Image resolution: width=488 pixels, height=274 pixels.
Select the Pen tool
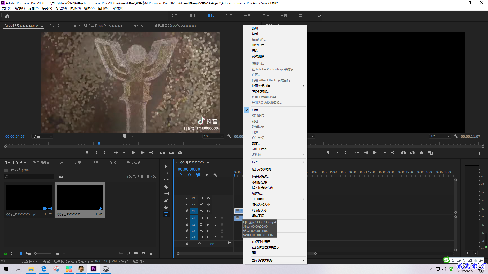(166, 200)
